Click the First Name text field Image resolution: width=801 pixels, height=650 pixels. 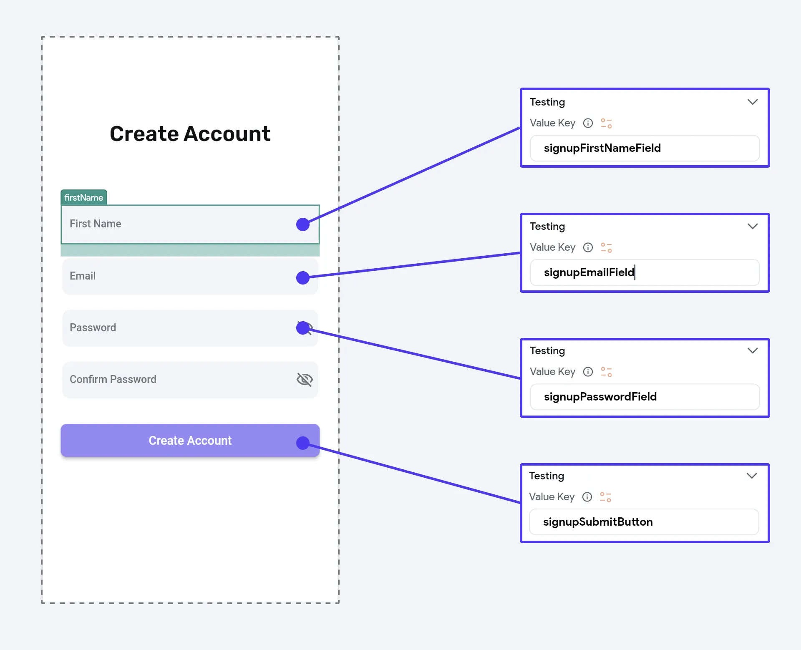tap(190, 224)
